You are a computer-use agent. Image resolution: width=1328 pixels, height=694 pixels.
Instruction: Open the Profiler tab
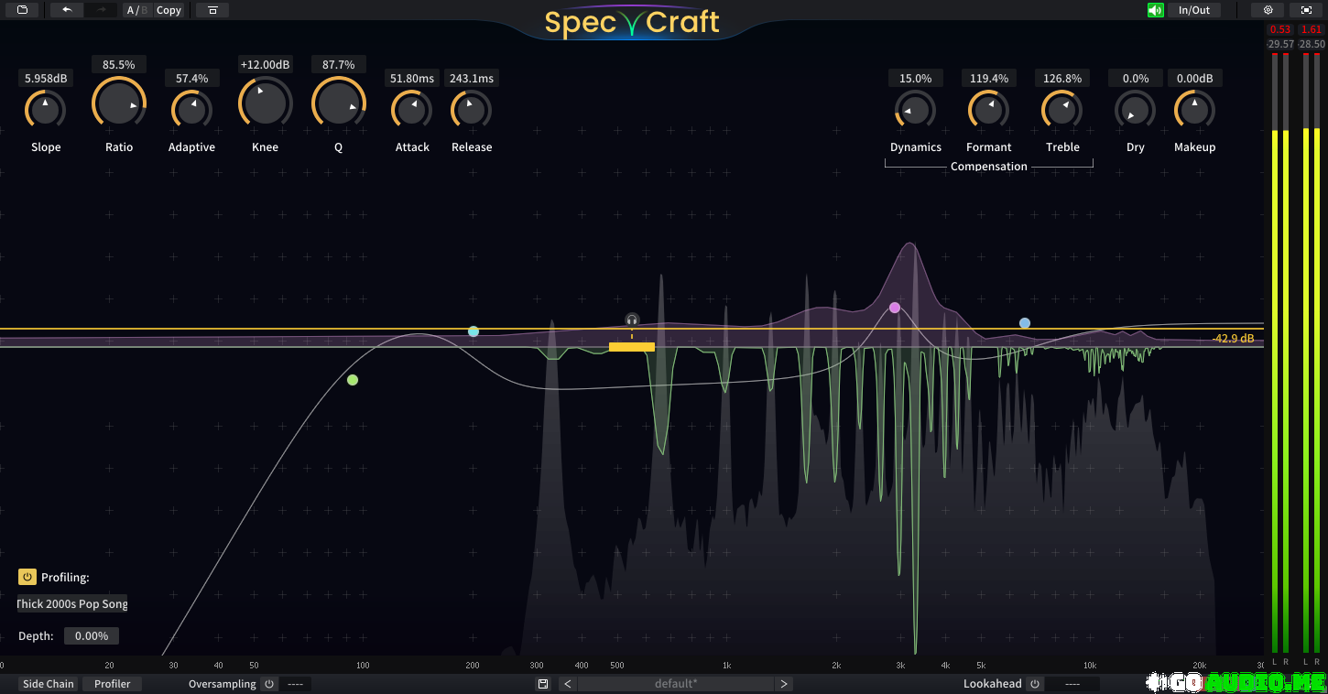pyautogui.click(x=113, y=684)
